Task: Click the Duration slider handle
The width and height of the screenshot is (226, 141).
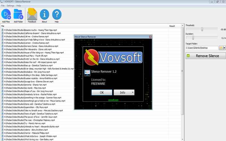Action: click(x=193, y=38)
